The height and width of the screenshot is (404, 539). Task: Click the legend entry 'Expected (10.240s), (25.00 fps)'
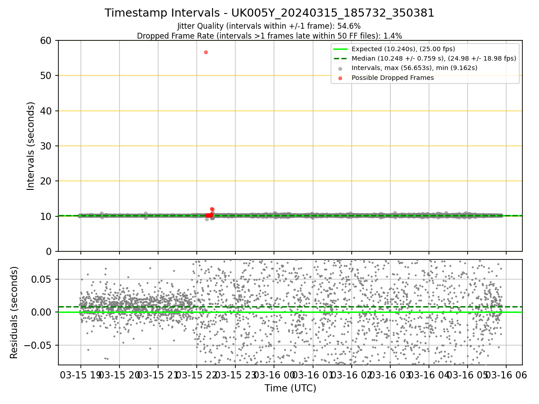click(x=403, y=49)
